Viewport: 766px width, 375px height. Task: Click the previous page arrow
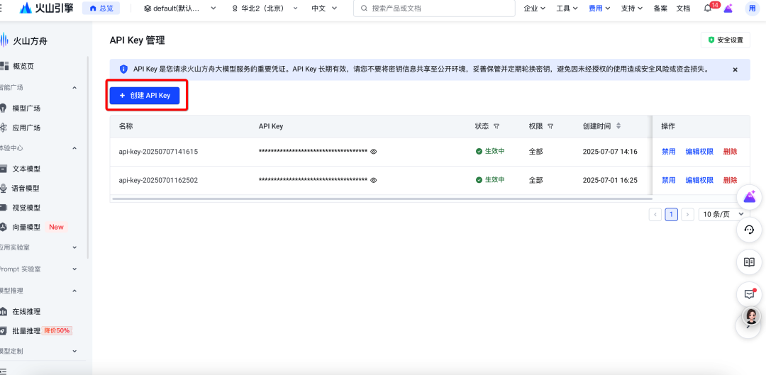655,214
